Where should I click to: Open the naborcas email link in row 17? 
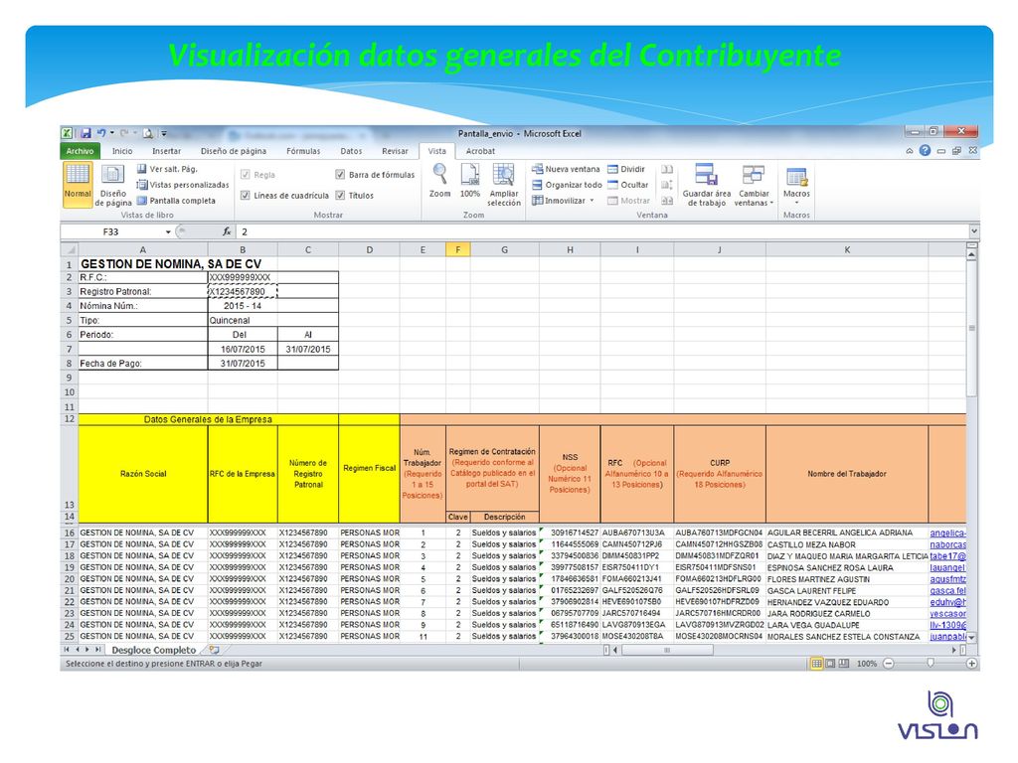pyautogui.click(x=947, y=544)
